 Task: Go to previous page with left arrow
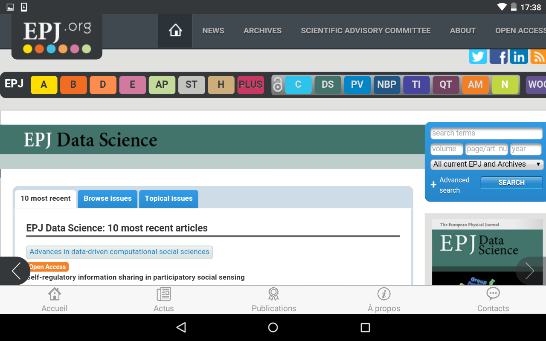[15, 271]
